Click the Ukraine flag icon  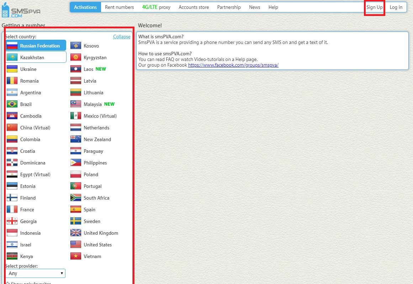(x=12, y=69)
